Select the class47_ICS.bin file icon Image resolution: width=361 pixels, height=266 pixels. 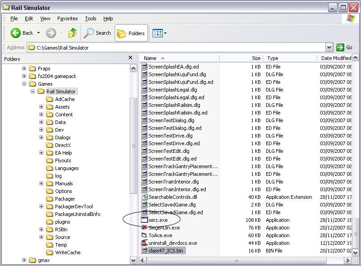tap(144, 251)
